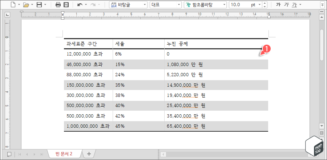Viewport: 327px width, 160px height.
Task: Click the 1,000,000,000 초과 cell
Action: (88, 126)
